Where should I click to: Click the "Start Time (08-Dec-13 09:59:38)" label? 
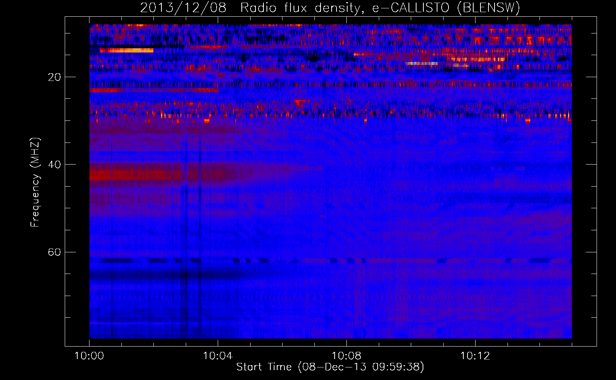[330, 367]
